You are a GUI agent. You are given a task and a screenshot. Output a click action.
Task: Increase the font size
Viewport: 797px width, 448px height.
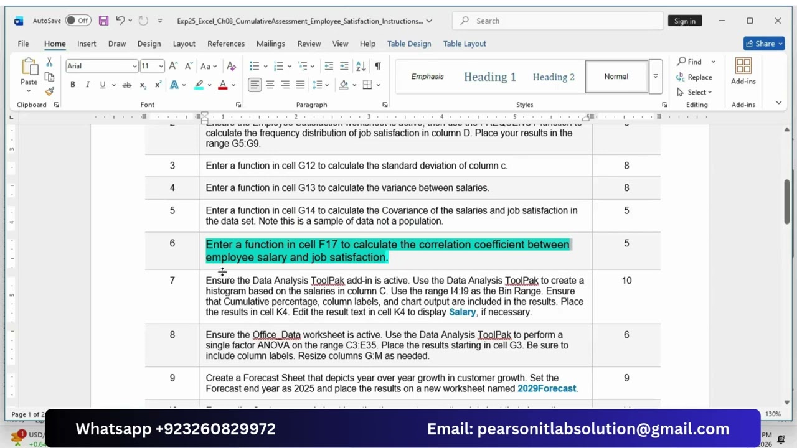click(x=173, y=66)
